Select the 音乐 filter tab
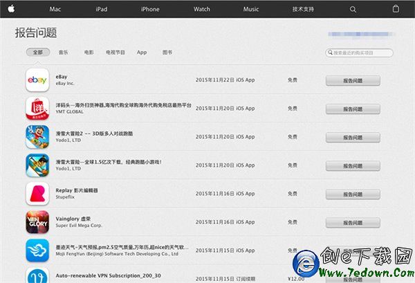The image size is (415, 283). click(x=63, y=52)
